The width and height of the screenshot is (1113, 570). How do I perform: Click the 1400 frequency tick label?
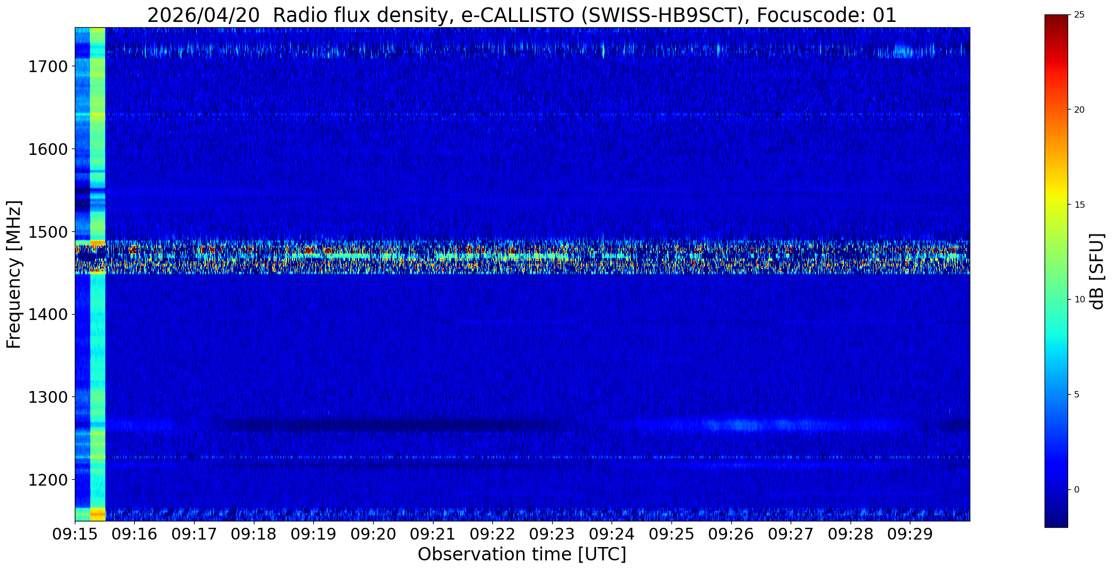pyautogui.click(x=48, y=315)
